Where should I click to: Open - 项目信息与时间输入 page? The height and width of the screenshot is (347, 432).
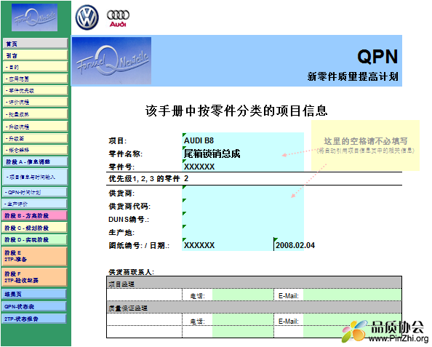pos(35,177)
